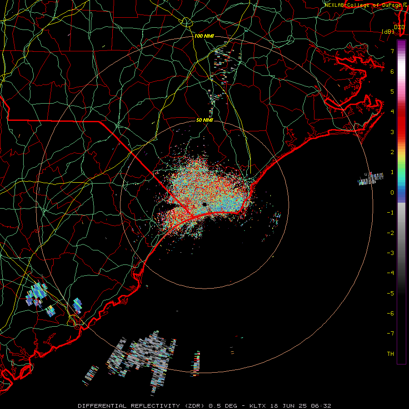Click the -6 value on the color scale
The image size is (409, 409).
(390, 314)
